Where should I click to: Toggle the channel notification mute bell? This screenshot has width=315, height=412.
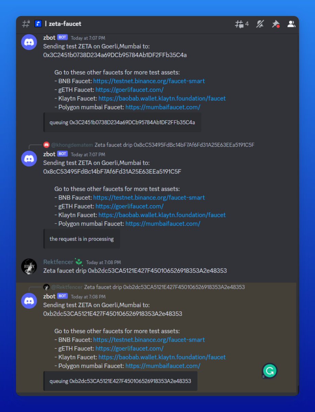(260, 24)
